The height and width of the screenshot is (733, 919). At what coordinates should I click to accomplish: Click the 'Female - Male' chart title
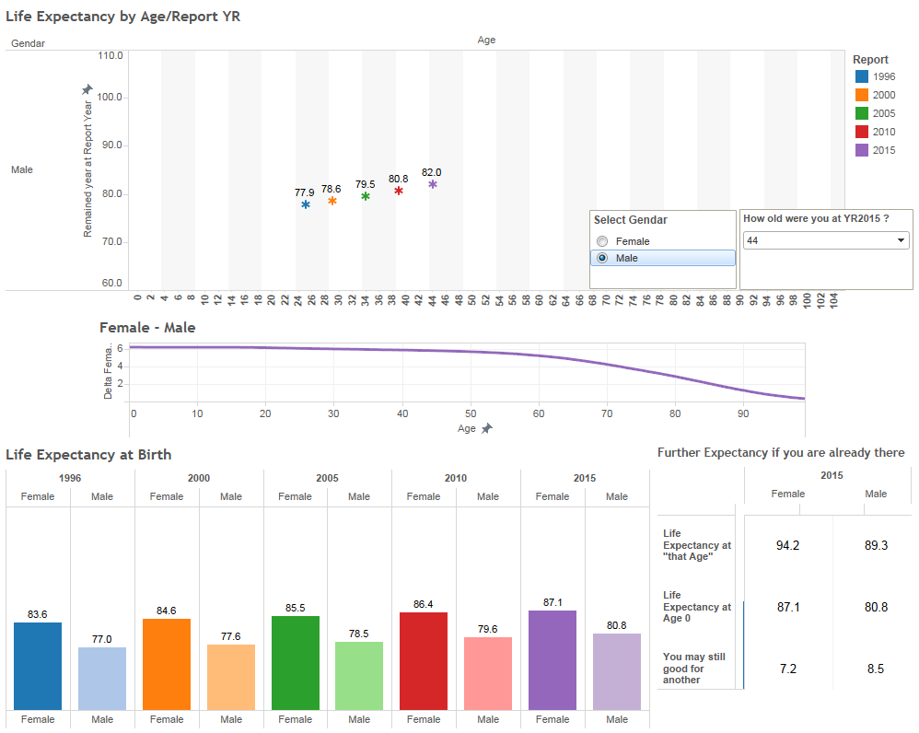(x=147, y=328)
